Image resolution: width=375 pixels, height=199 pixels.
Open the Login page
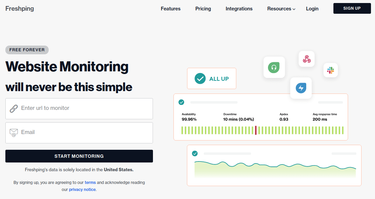[312, 9]
